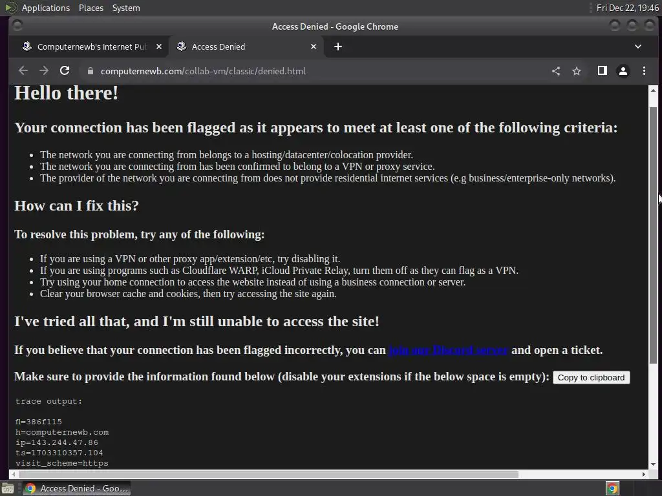
Task: Click the fl=386f115 trace line
Action: tap(38, 422)
